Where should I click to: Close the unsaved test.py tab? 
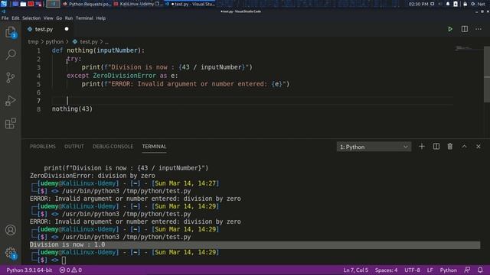coord(67,29)
